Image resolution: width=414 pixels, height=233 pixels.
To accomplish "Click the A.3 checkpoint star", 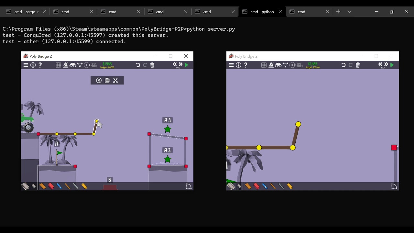I will pyautogui.click(x=167, y=129).
